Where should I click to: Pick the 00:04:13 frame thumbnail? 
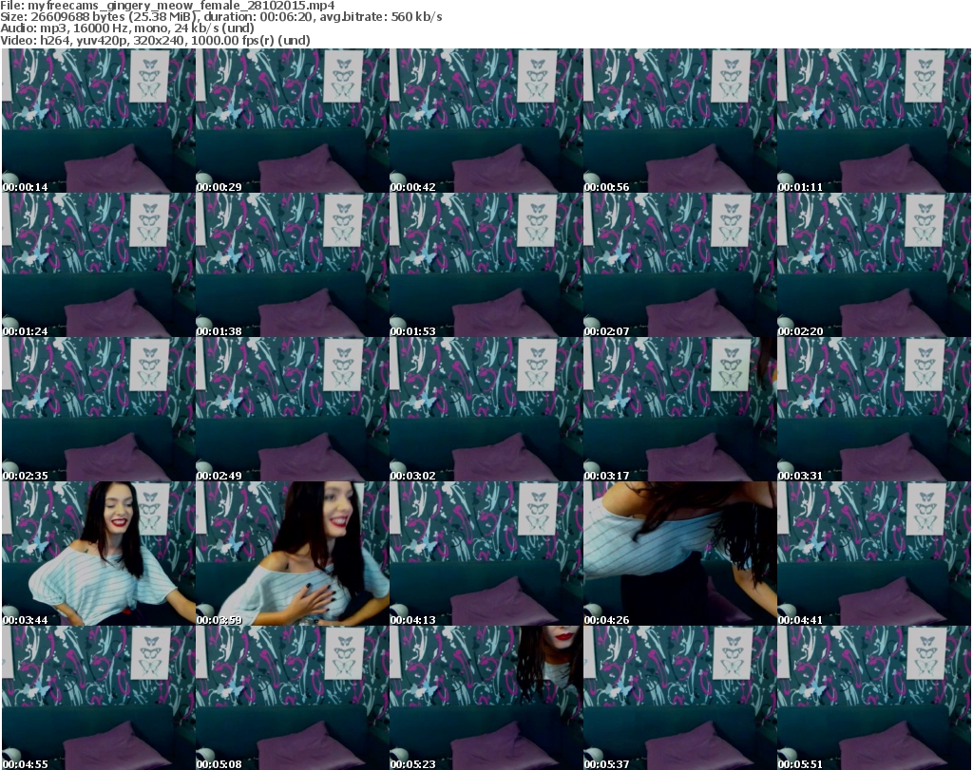486,554
